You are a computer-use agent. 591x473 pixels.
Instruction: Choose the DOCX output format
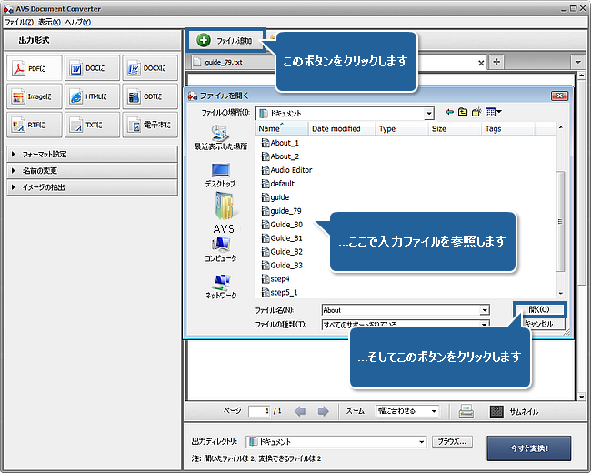point(150,67)
